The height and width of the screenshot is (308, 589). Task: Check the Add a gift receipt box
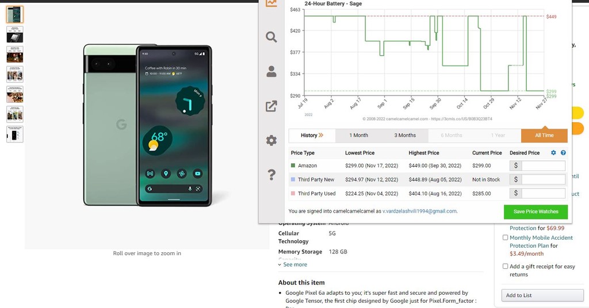pos(505,267)
